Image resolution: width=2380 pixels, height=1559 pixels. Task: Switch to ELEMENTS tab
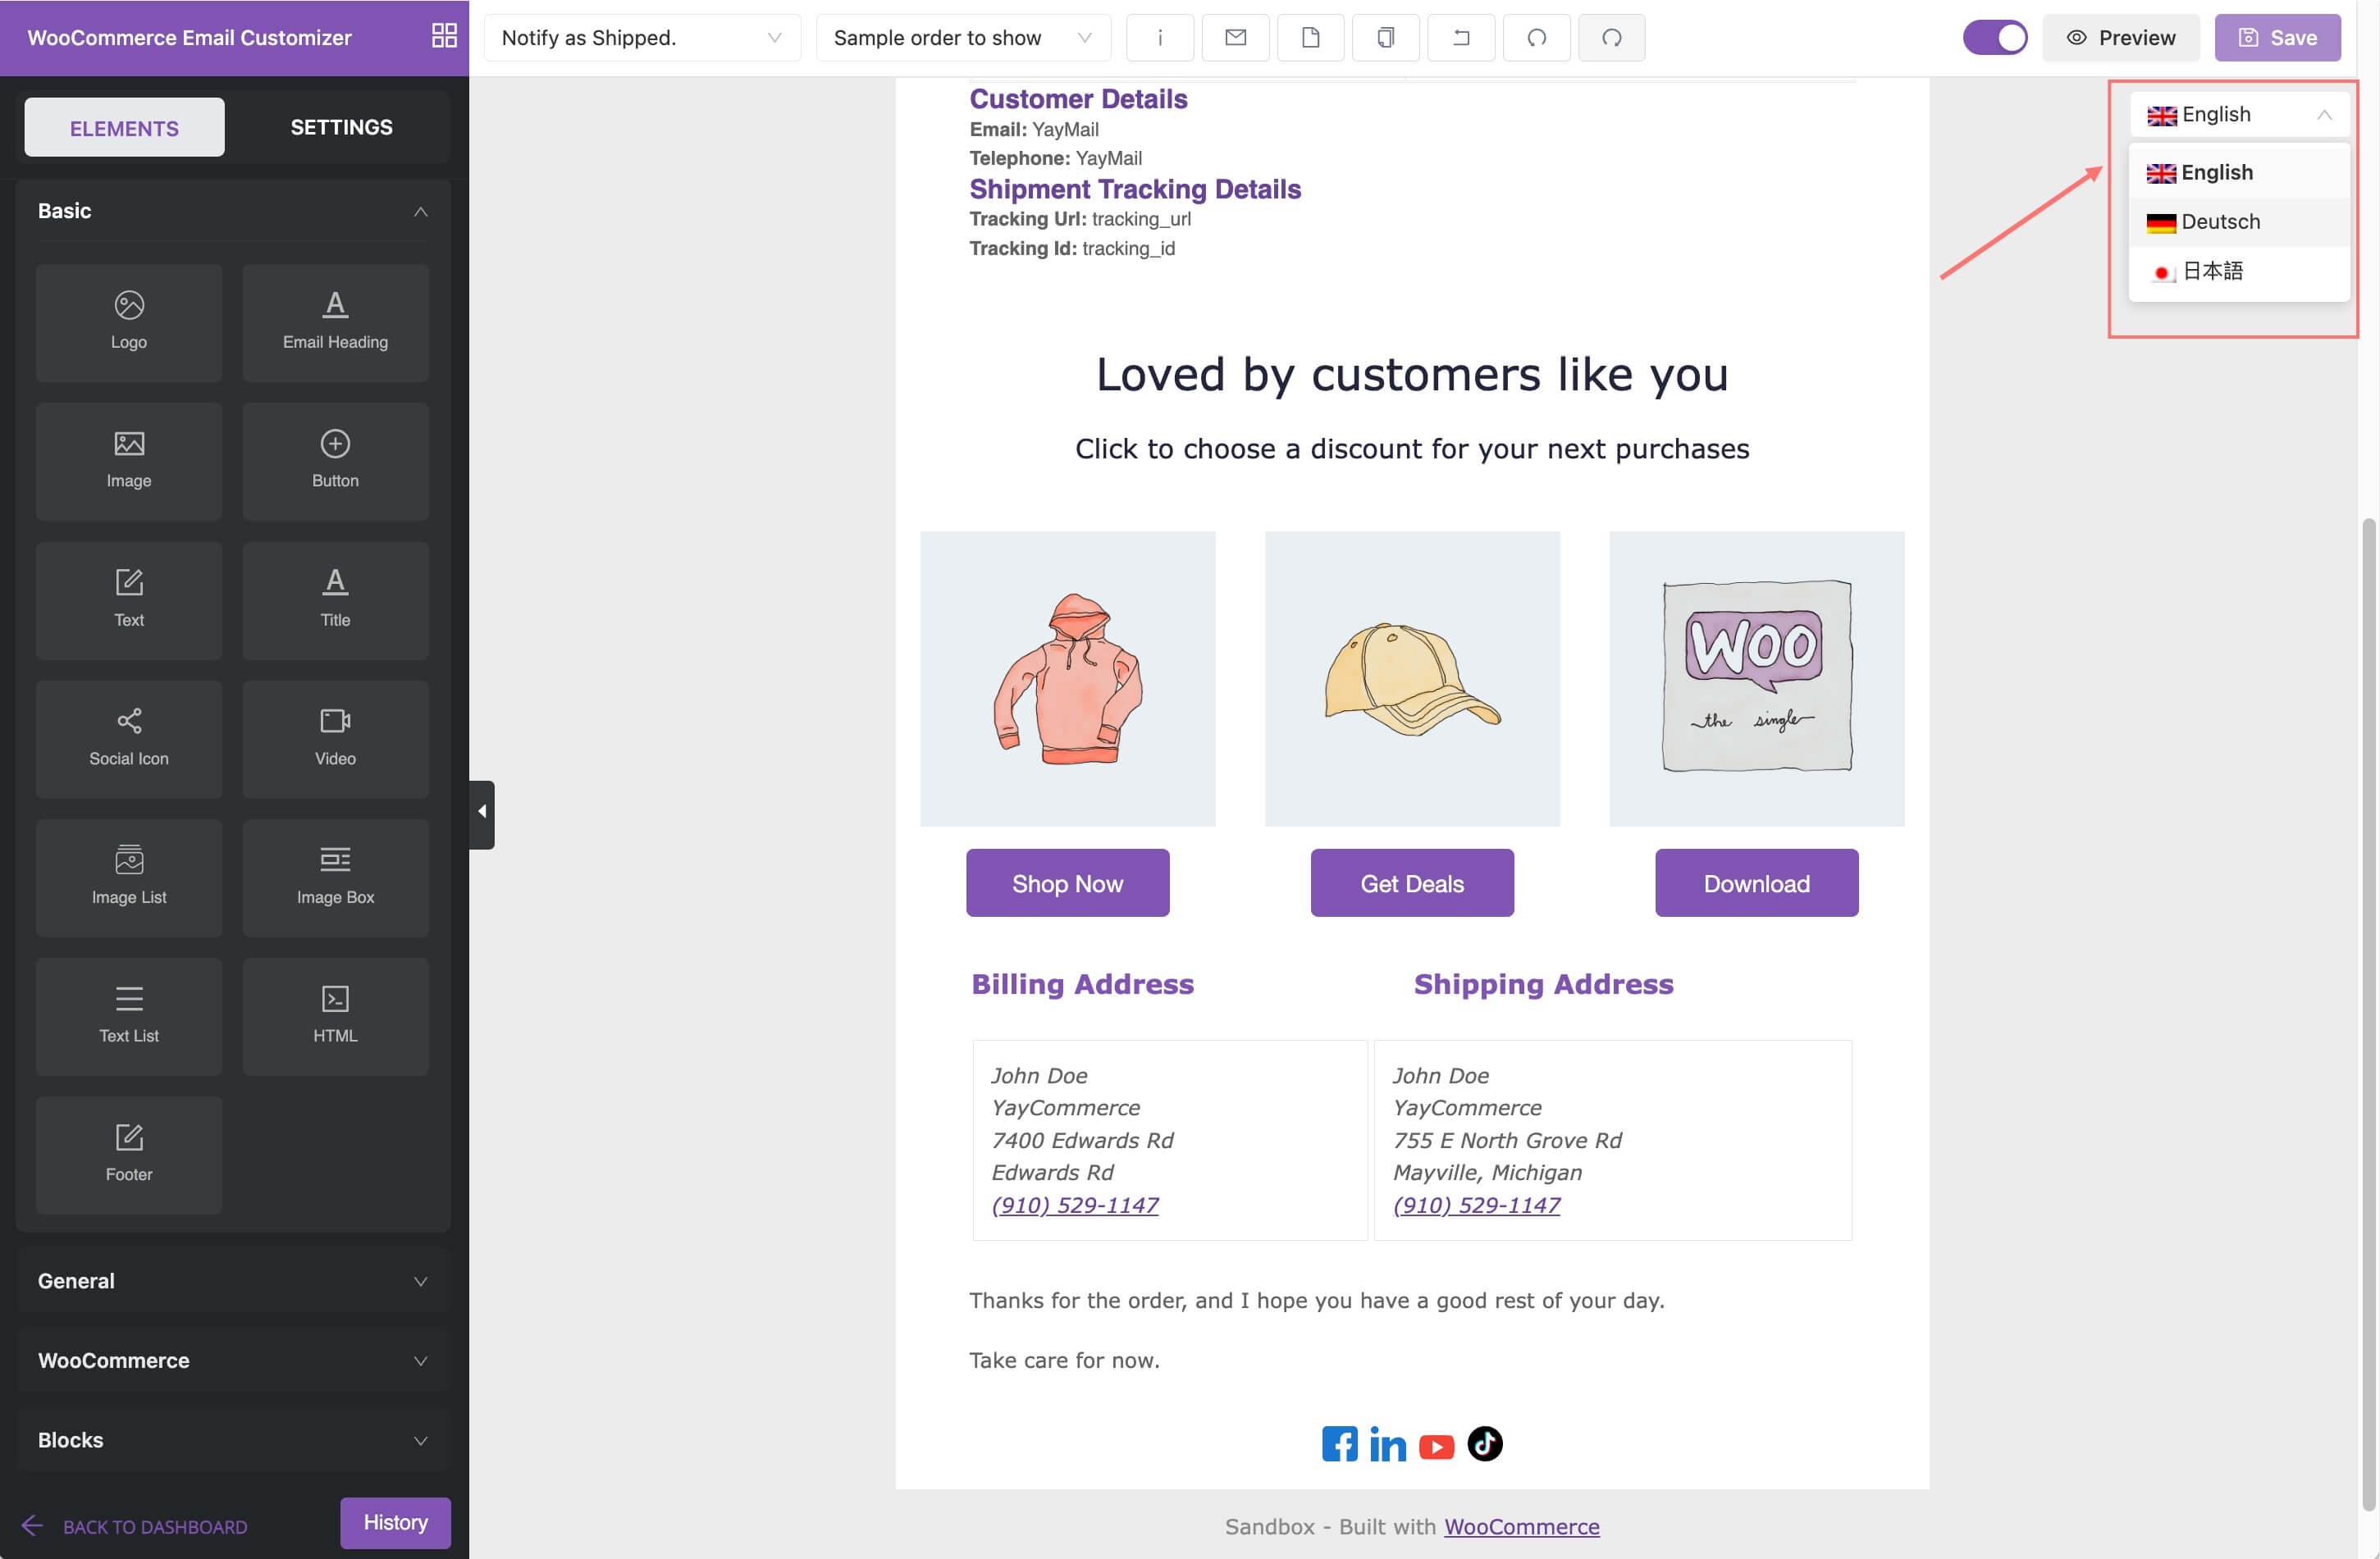[x=124, y=125]
